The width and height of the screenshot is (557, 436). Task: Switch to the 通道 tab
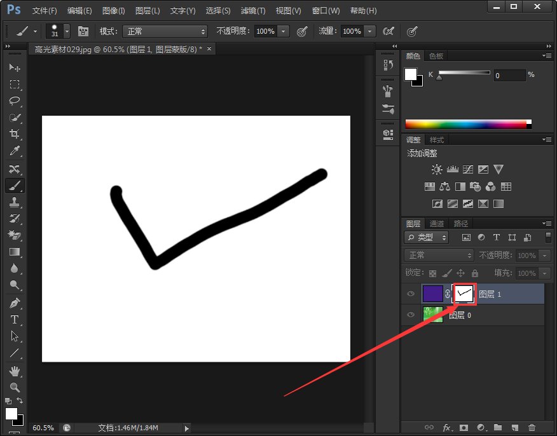tap(437, 224)
